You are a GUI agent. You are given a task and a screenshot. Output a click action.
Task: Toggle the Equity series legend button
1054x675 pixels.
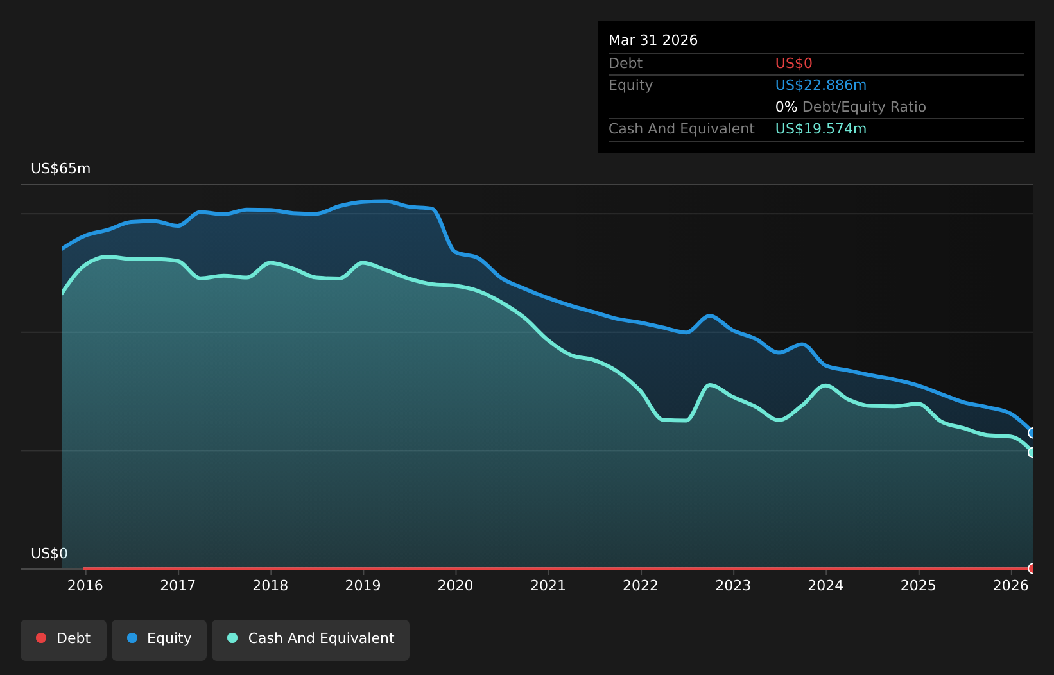(159, 640)
